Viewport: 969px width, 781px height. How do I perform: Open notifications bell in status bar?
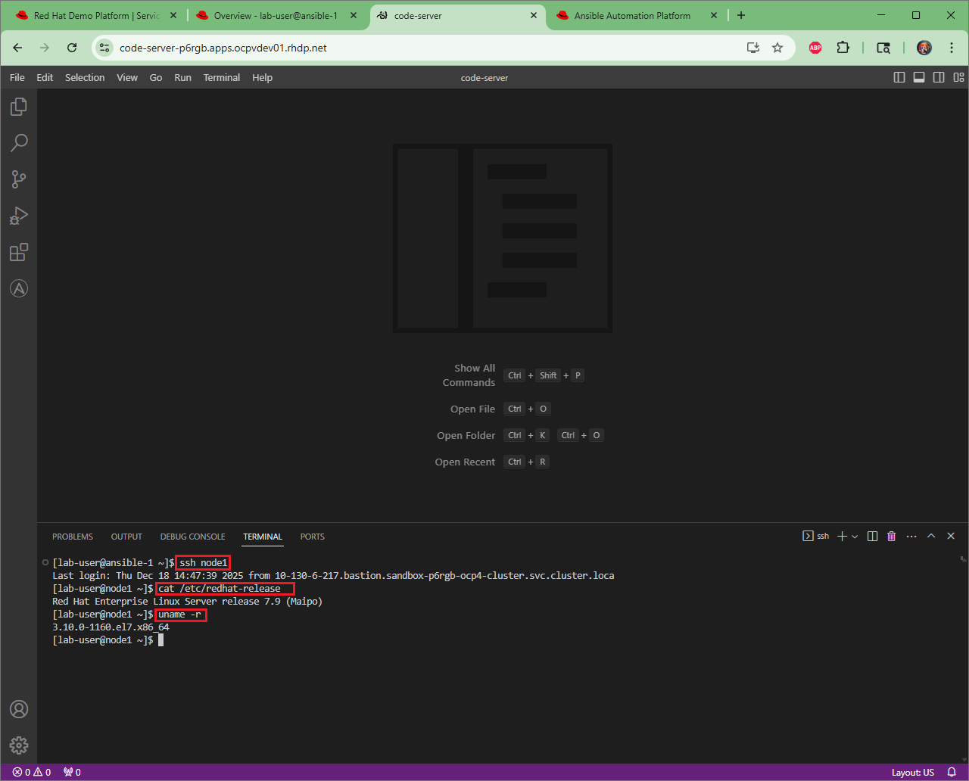pyautogui.click(x=952, y=772)
